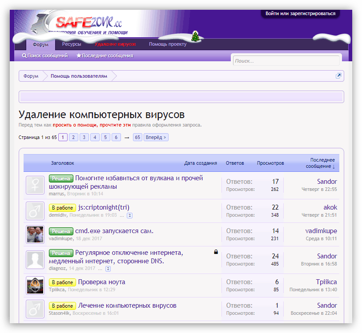Go to page 3

pyautogui.click(x=84, y=137)
